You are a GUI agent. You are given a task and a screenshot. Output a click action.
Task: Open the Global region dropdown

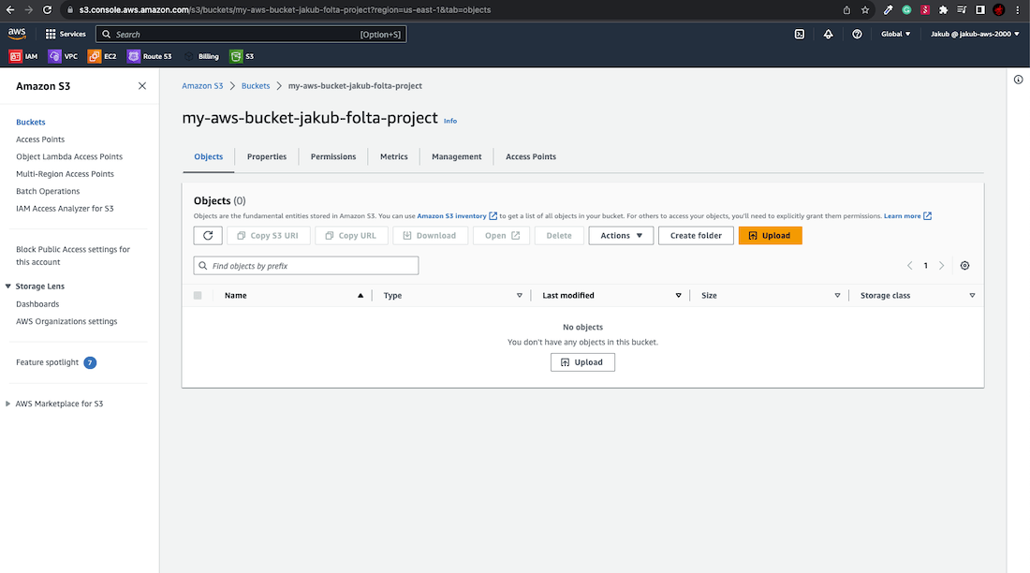point(895,34)
